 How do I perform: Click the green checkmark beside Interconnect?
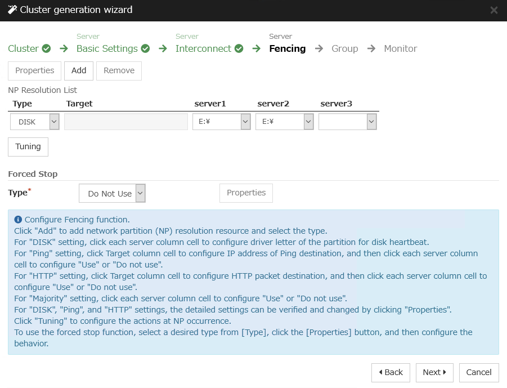point(239,48)
